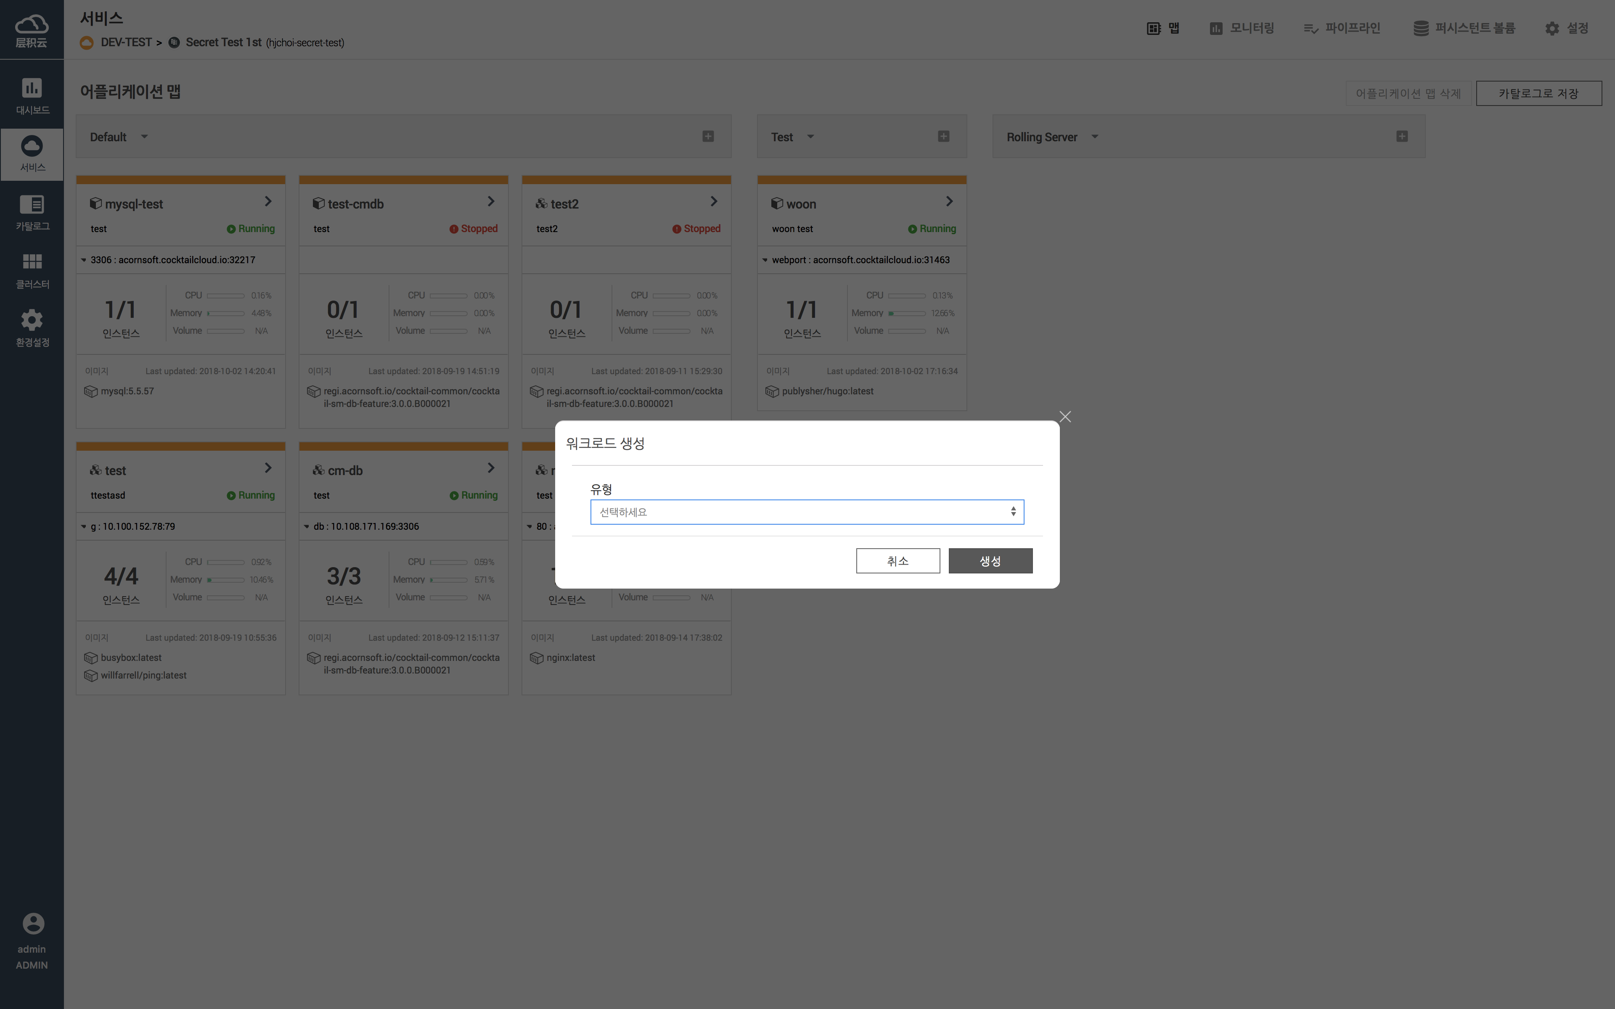Click woon Memory usage bar

pyautogui.click(x=907, y=313)
